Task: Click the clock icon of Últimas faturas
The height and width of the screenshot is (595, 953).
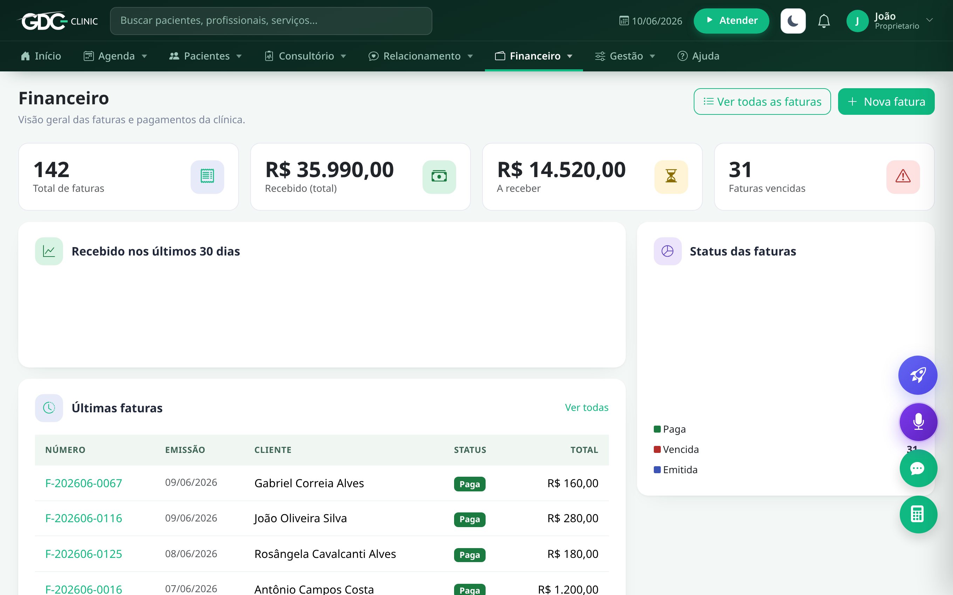Action: click(49, 408)
